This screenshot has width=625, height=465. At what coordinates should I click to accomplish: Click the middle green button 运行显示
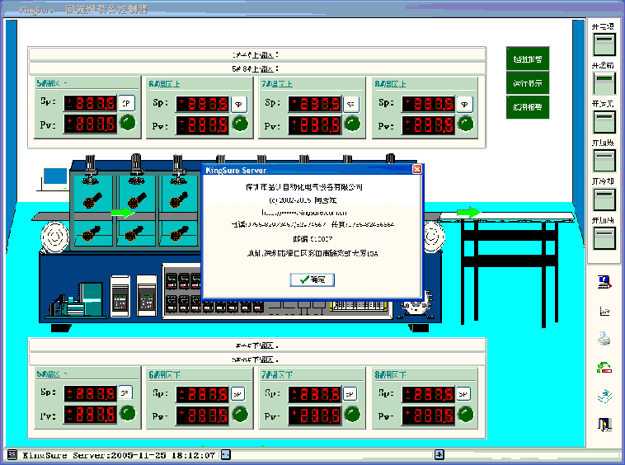528,83
